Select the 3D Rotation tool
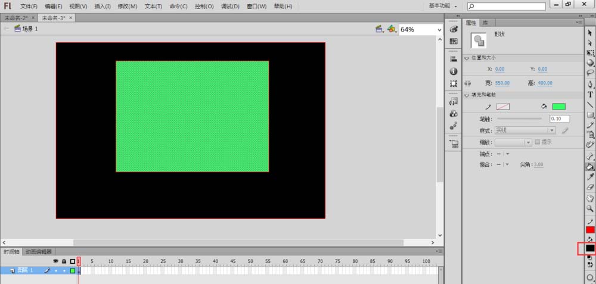This screenshot has width=596, height=284. 590,63
